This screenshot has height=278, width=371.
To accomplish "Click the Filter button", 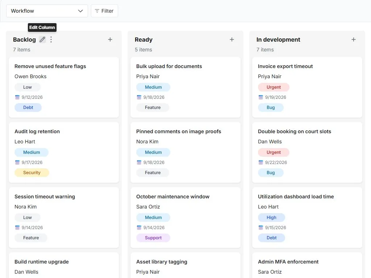I will pyautogui.click(x=104, y=11).
